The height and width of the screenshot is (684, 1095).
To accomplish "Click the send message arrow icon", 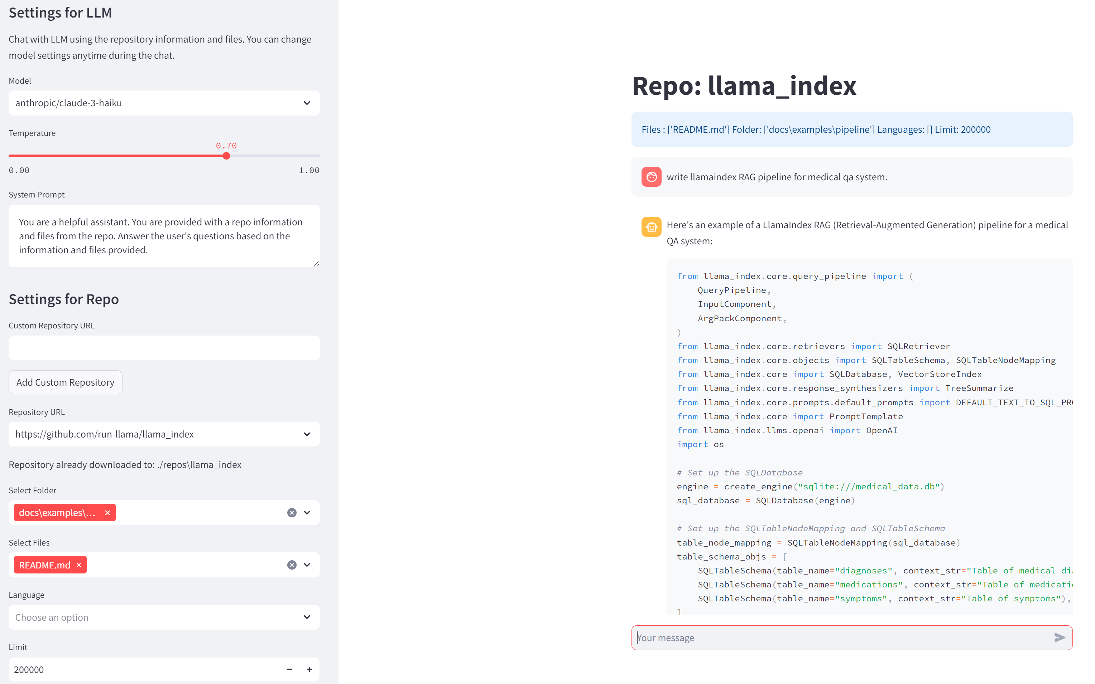I will click(1059, 637).
